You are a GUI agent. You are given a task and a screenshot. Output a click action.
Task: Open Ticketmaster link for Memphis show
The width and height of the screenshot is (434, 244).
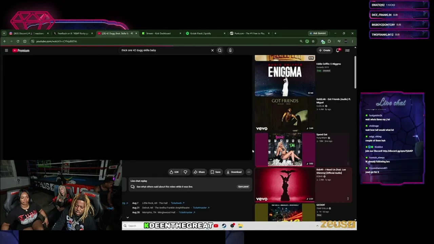pyautogui.click(x=187, y=212)
